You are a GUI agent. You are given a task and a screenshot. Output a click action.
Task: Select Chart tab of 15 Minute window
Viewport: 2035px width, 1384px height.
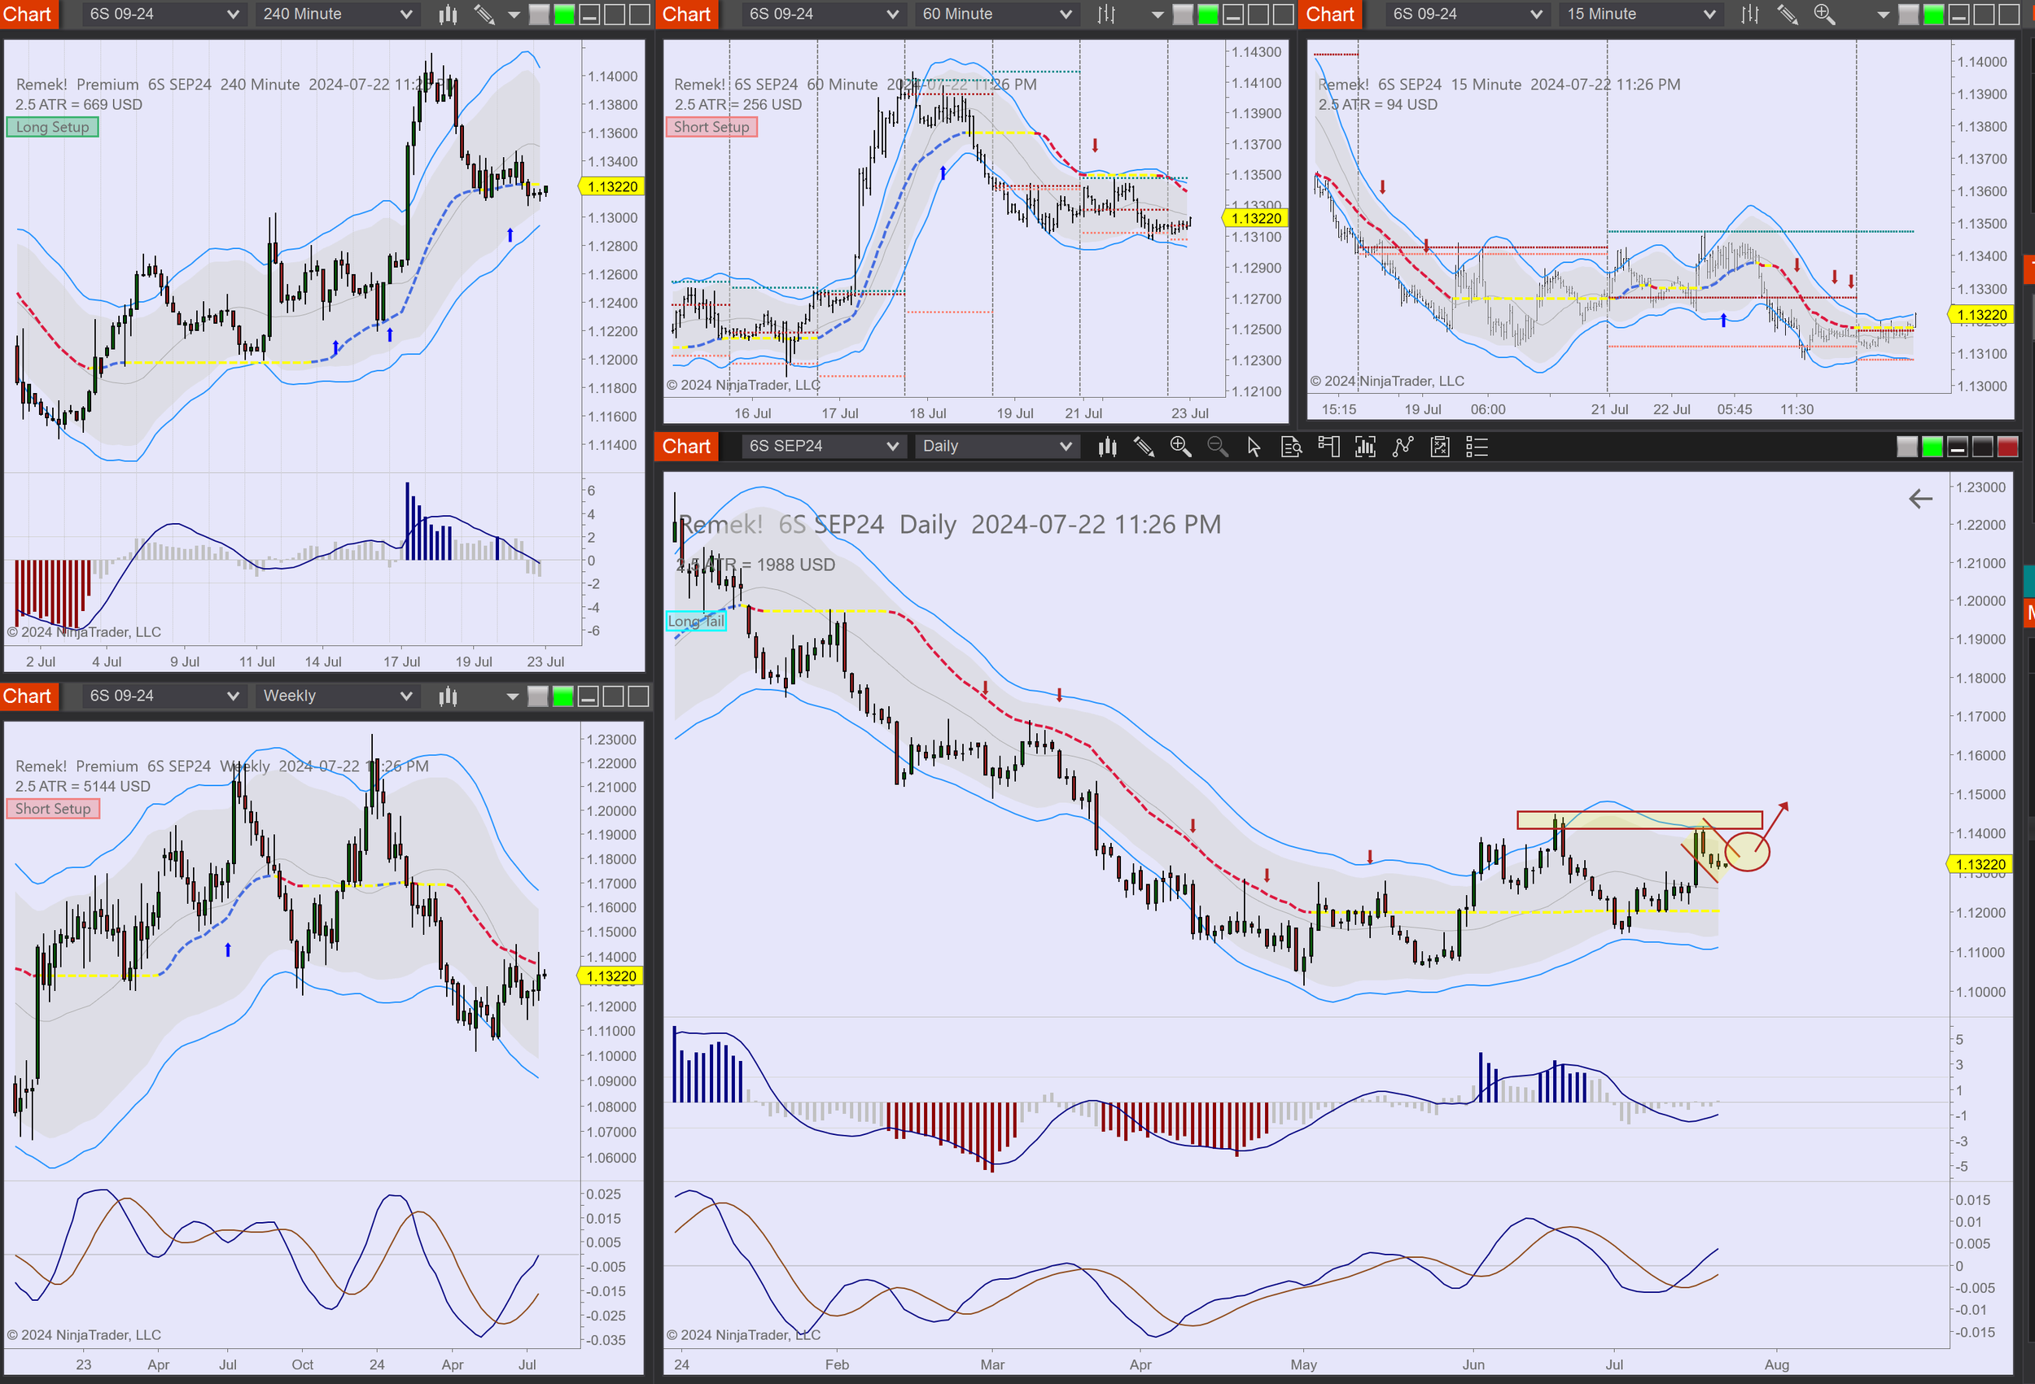tap(1330, 14)
